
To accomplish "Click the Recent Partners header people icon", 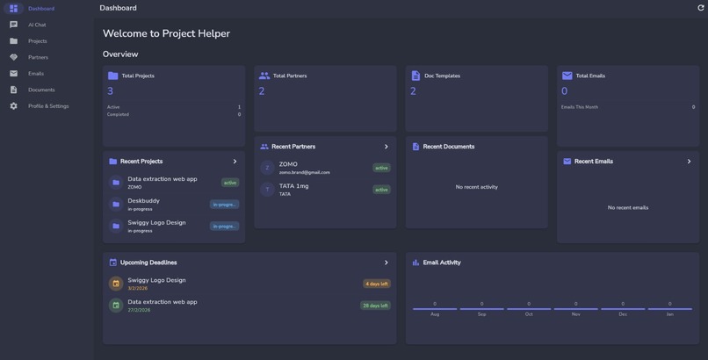I will pos(264,147).
